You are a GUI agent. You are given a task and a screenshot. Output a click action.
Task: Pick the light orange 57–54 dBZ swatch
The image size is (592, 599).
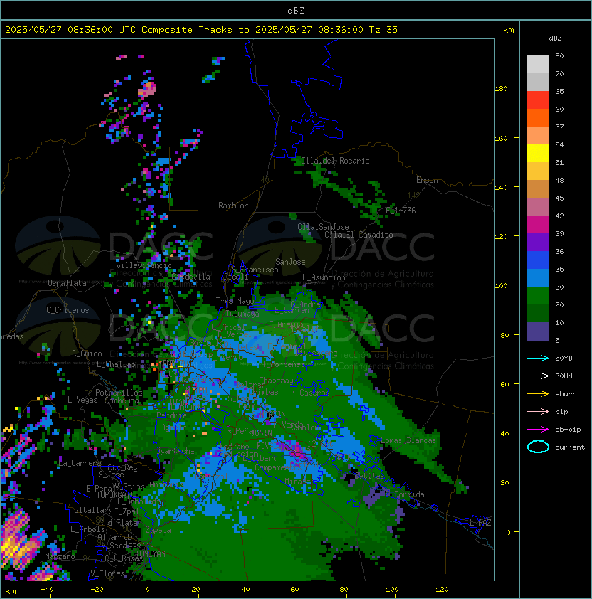point(538,136)
